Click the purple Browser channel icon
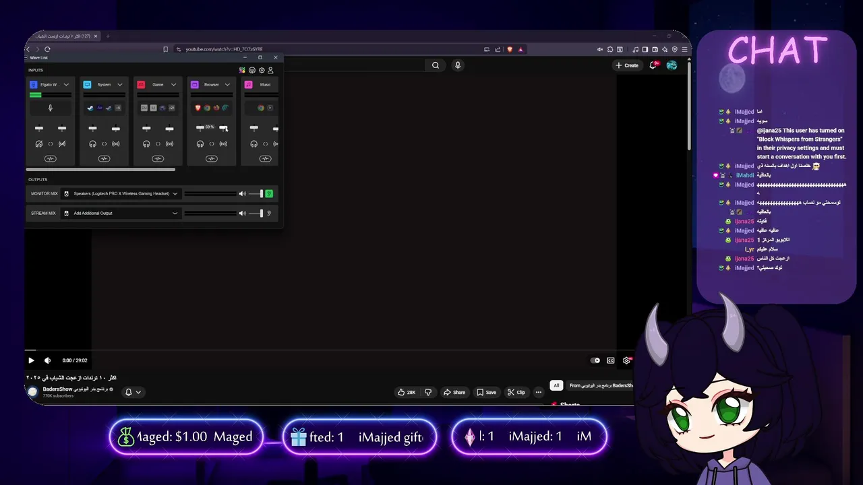The image size is (863, 485). 195,84
